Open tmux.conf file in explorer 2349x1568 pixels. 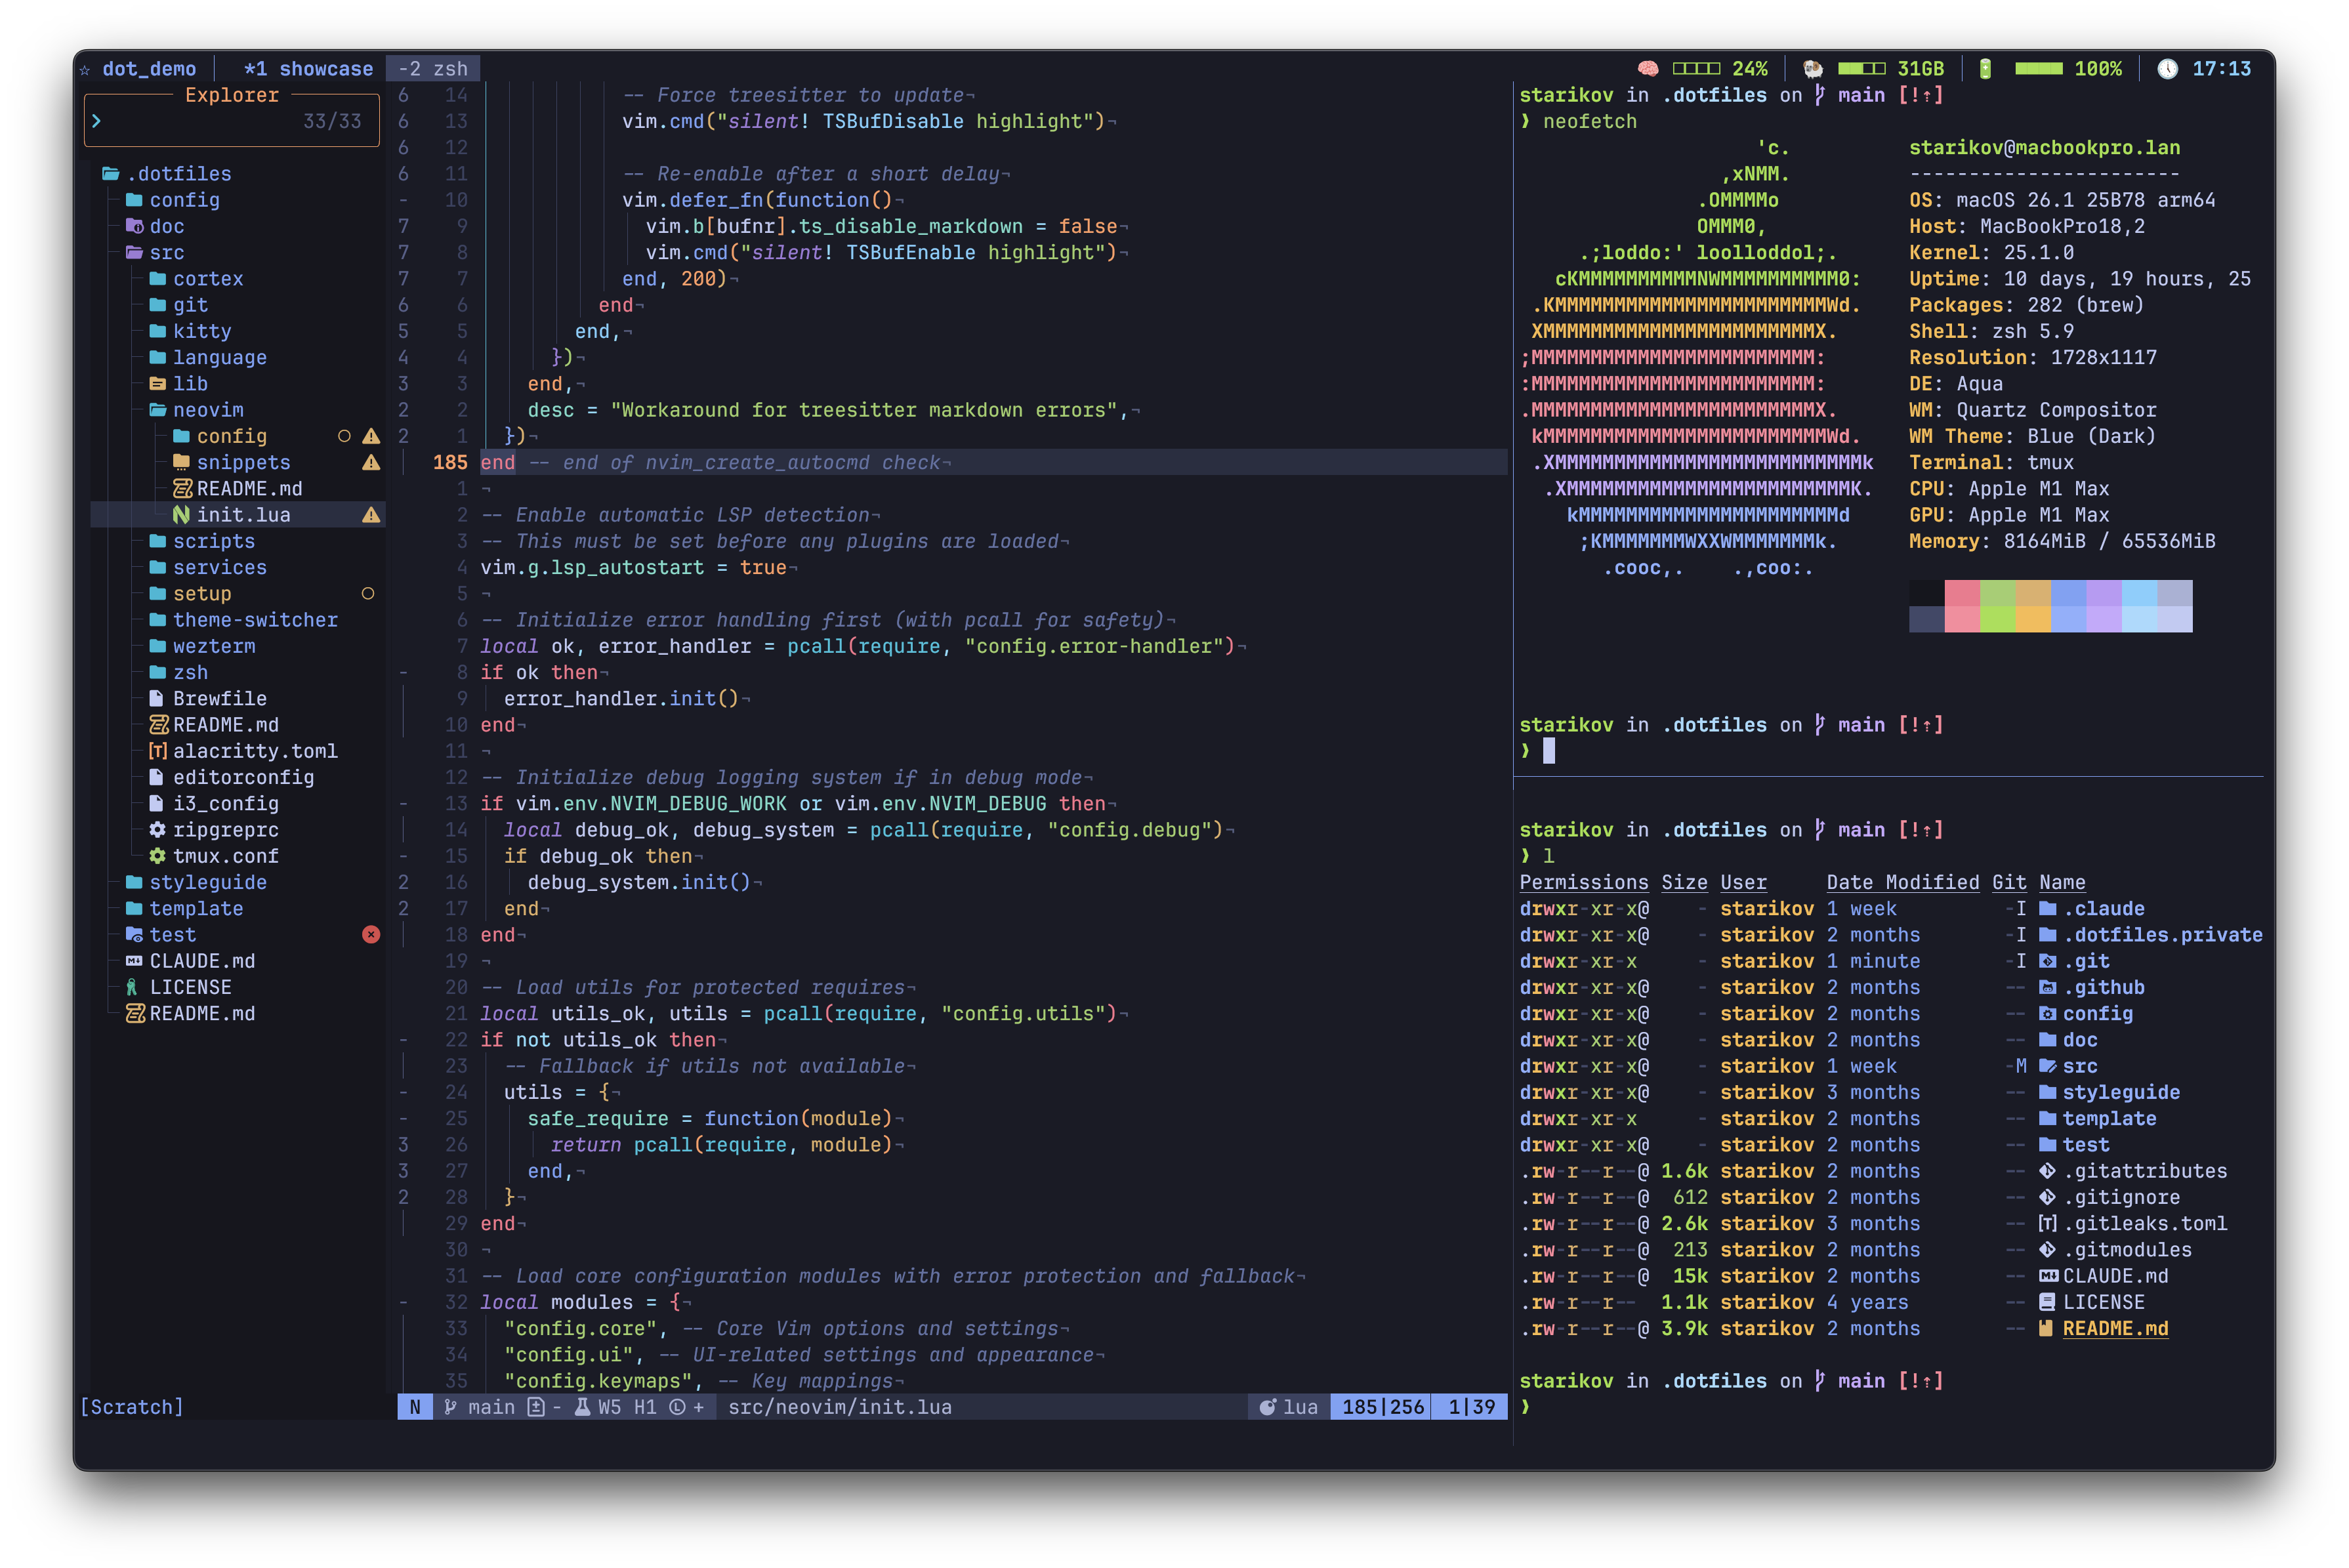pos(225,857)
